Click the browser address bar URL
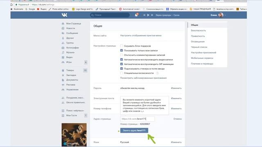The height and width of the screenshot is (147, 262). pyautogui.click(x=43, y=4)
